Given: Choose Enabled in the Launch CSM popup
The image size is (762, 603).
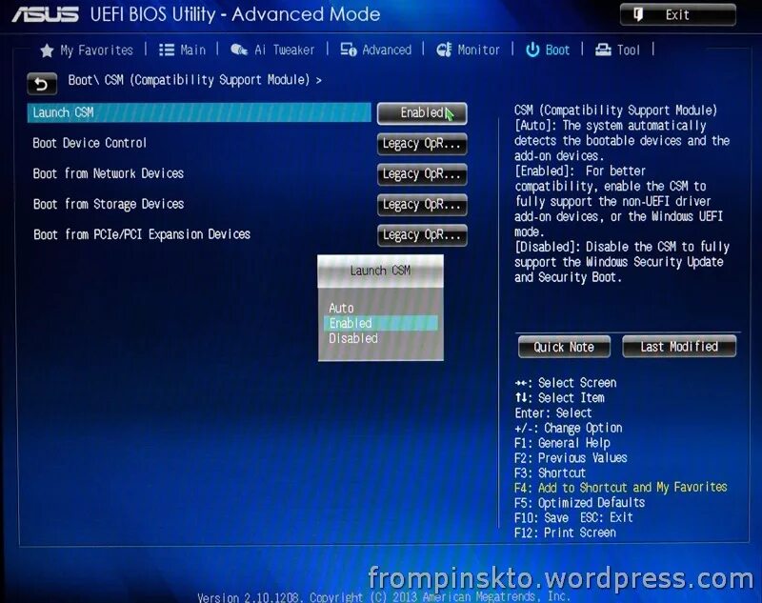Looking at the screenshot, I should click(380, 323).
